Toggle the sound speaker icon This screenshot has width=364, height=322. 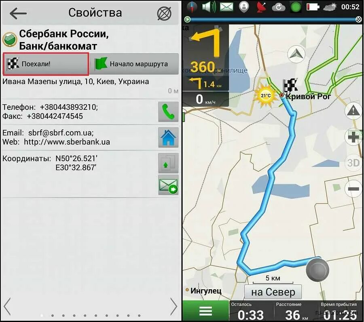pos(209,7)
